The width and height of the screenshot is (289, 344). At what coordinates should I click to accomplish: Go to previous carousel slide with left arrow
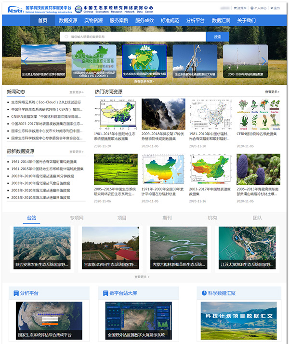point(25,61)
